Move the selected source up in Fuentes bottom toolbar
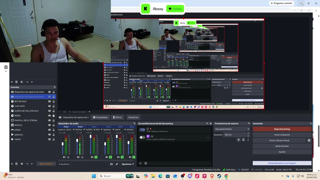320x180 pixels. (27, 164)
